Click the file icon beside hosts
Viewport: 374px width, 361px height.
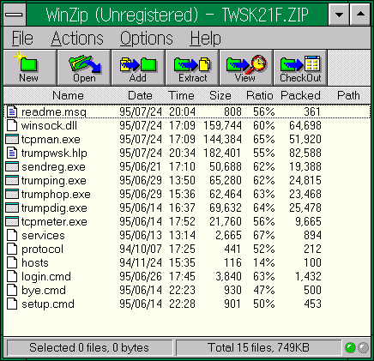tap(12, 262)
